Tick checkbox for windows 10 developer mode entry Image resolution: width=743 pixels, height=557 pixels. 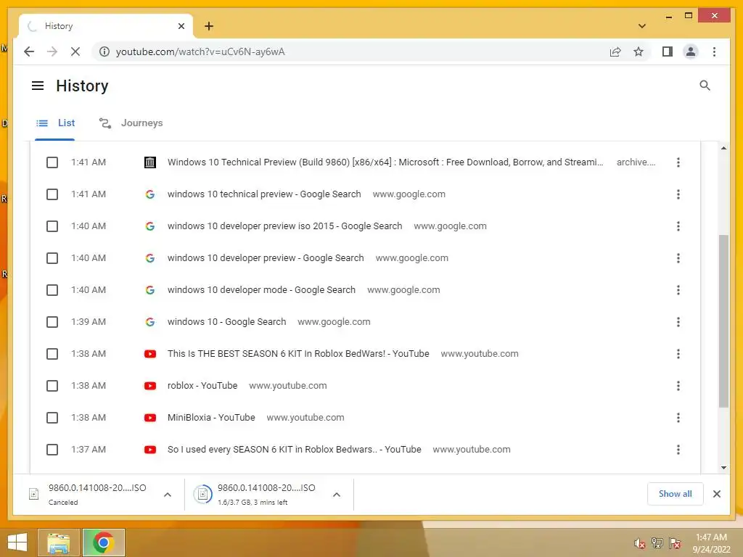coord(52,290)
